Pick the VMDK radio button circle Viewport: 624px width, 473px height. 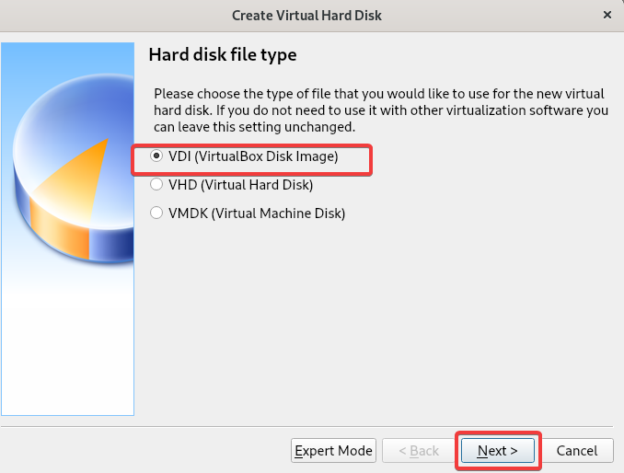point(156,213)
